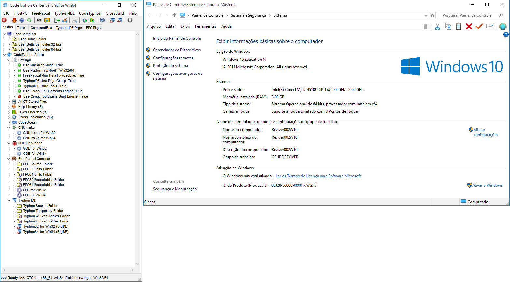Click the scissors cut icon in Control Panel
The image size is (510, 282).
(437, 26)
